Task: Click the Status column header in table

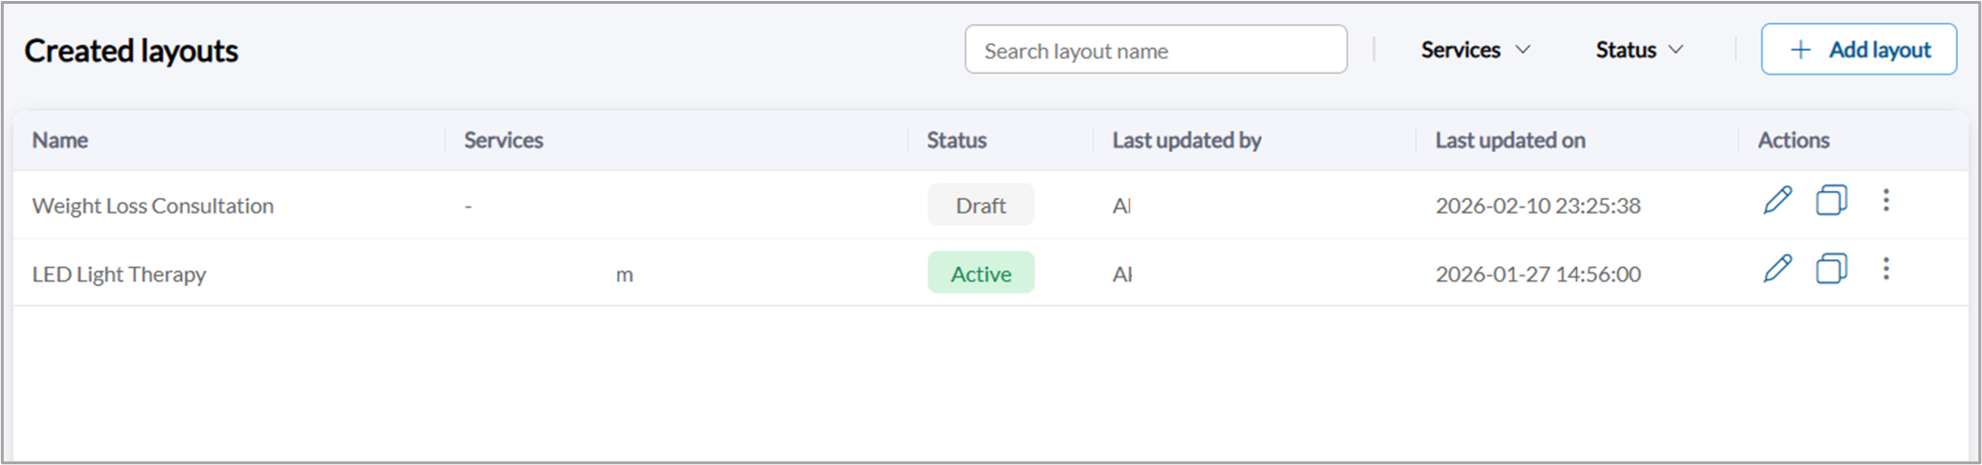Action: coord(956,141)
